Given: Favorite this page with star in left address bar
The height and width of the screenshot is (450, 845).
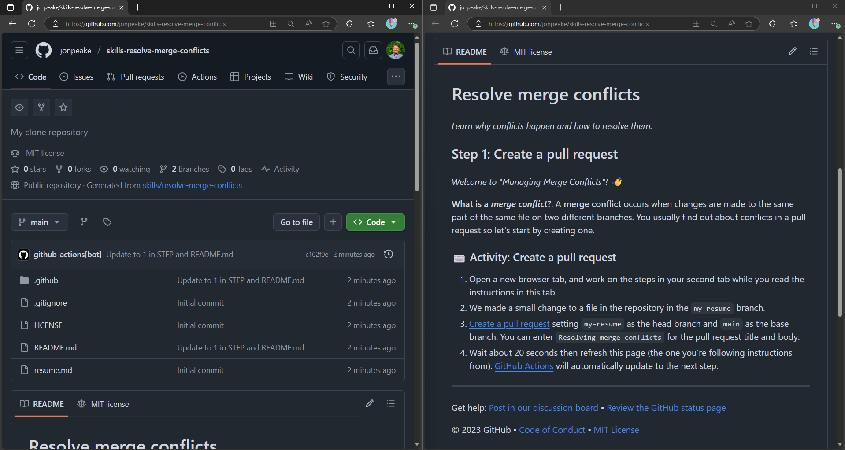Looking at the screenshot, I should click(x=326, y=24).
